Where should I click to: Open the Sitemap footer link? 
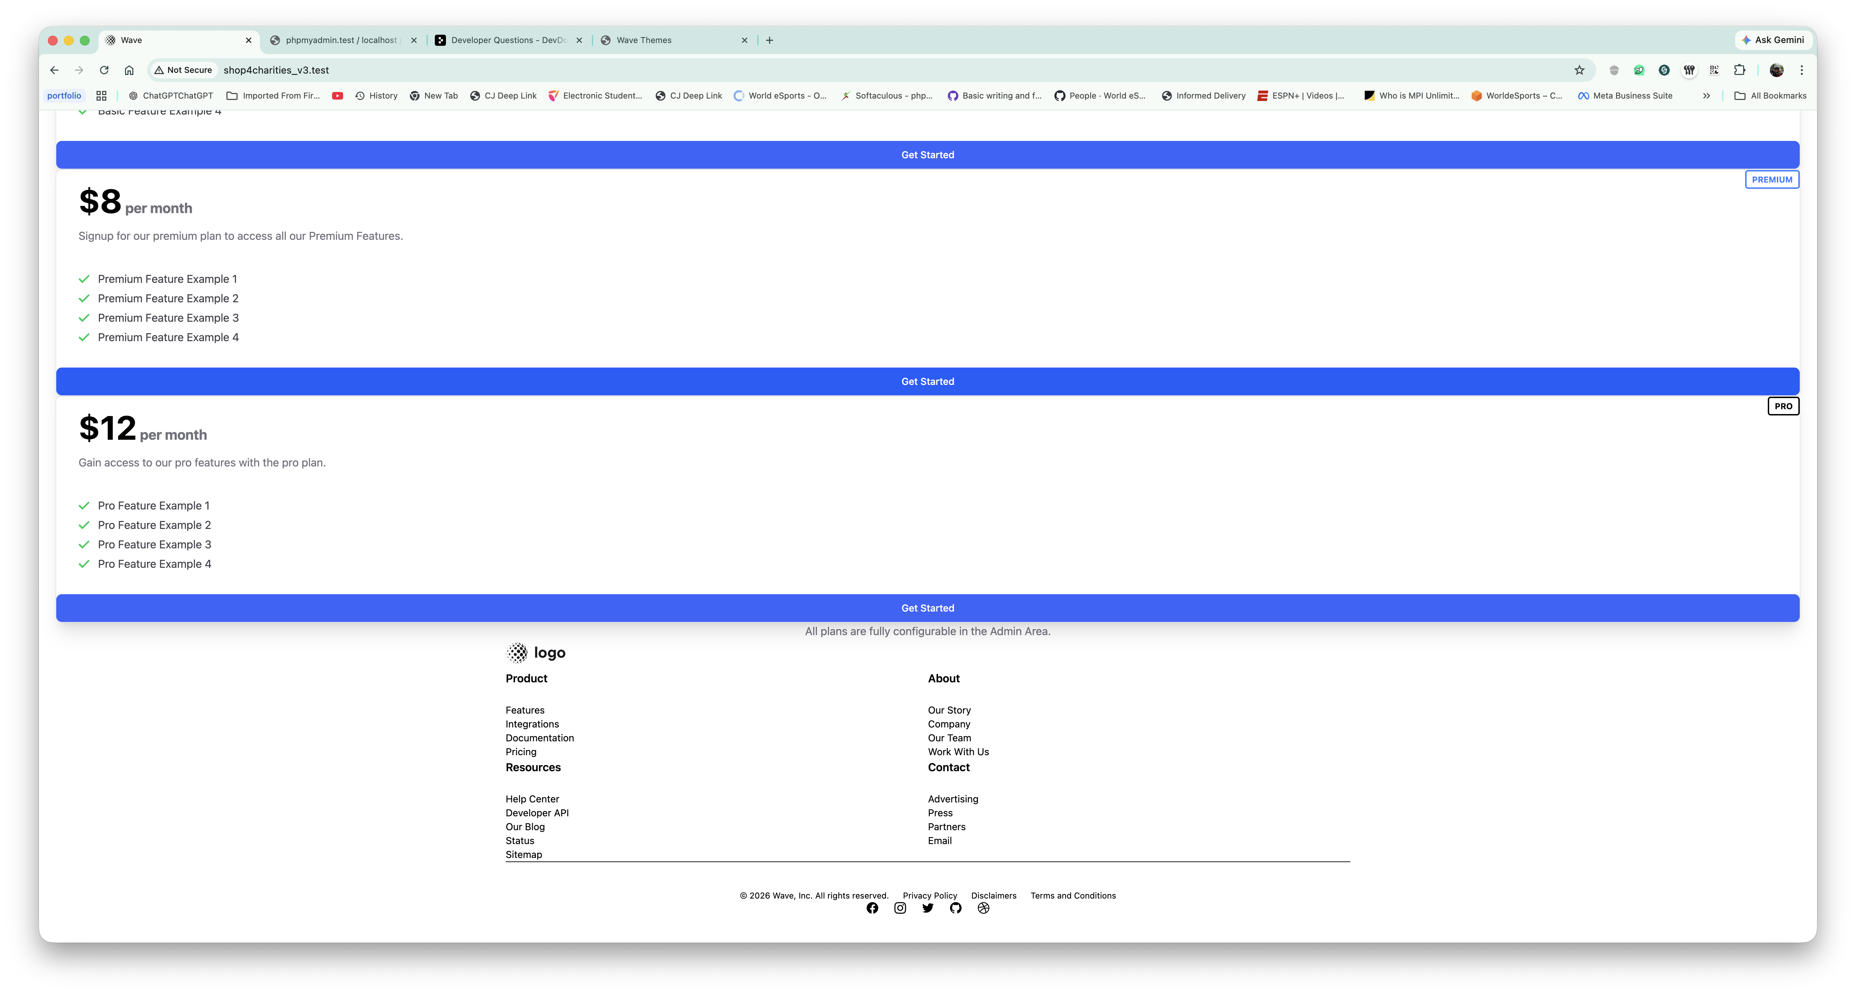pyautogui.click(x=524, y=855)
